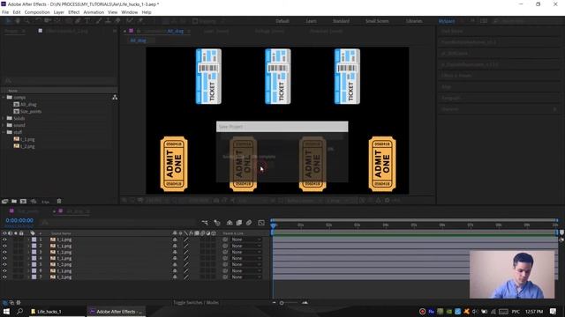
Task: Hide layer 3 t_2.png with eye icon
Action: pos(4,252)
